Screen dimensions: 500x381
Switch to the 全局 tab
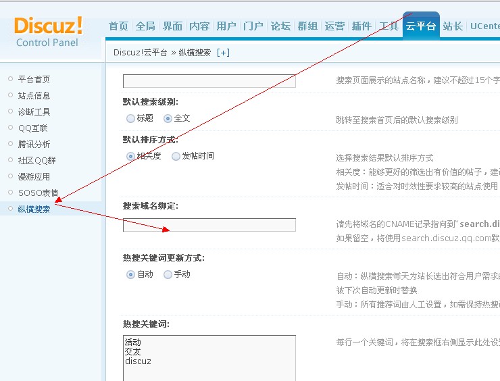click(145, 26)
